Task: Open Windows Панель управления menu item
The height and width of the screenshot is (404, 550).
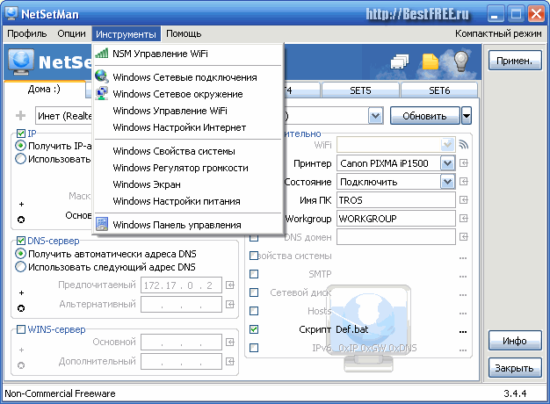Action: coord(188,225)
